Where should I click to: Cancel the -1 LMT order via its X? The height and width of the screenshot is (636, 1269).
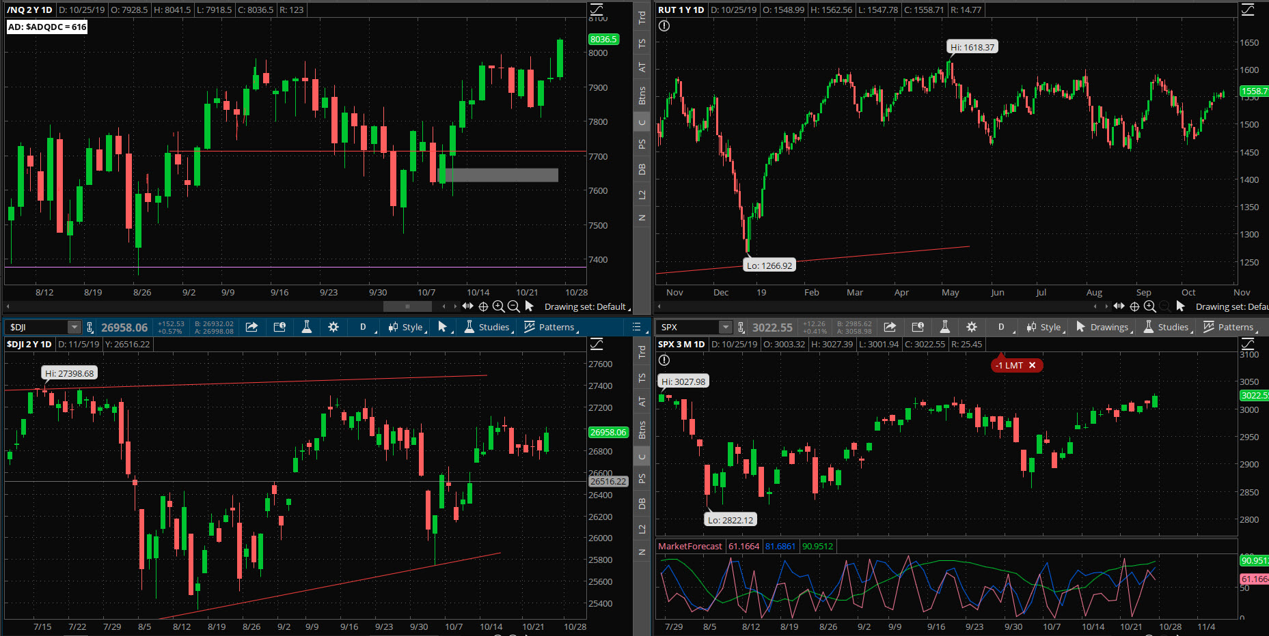(x=1032, y=365)
